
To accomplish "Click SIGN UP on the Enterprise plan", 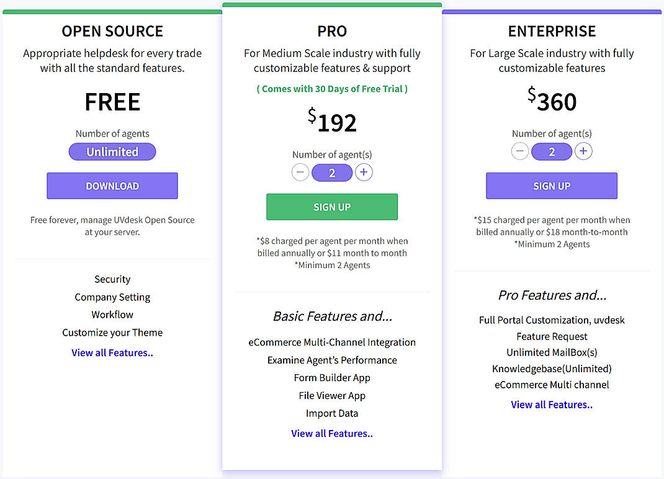I will pyautogui.click(x=551, y=186).
